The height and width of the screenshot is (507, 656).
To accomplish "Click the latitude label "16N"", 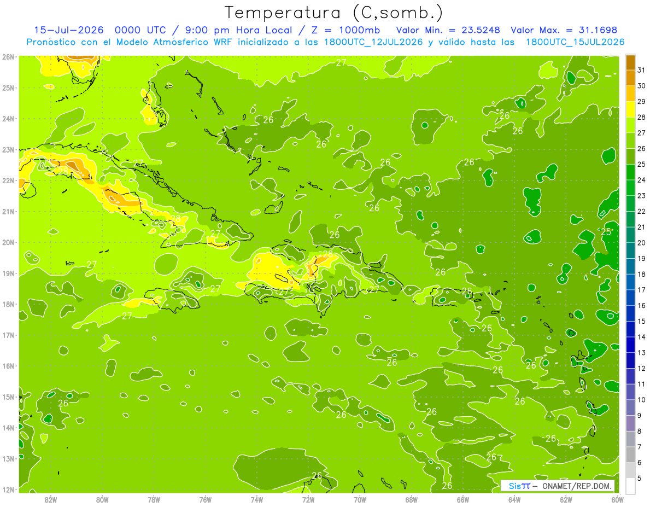I will [8, 366].
